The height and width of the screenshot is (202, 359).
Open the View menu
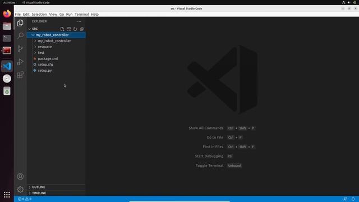[x=53, y=14]
